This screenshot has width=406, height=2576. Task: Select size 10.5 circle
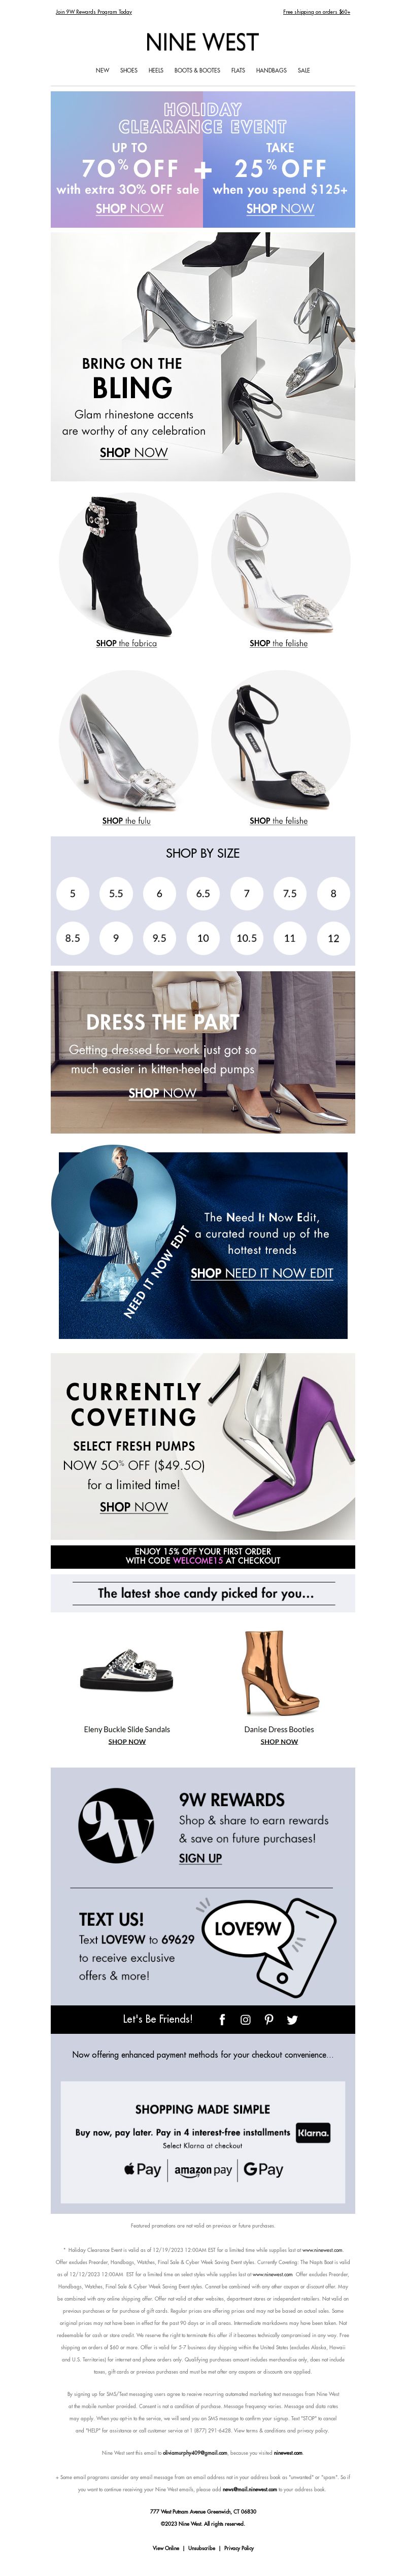click(246, 938)
